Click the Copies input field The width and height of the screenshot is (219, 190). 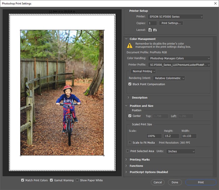(x=152, y=23)
